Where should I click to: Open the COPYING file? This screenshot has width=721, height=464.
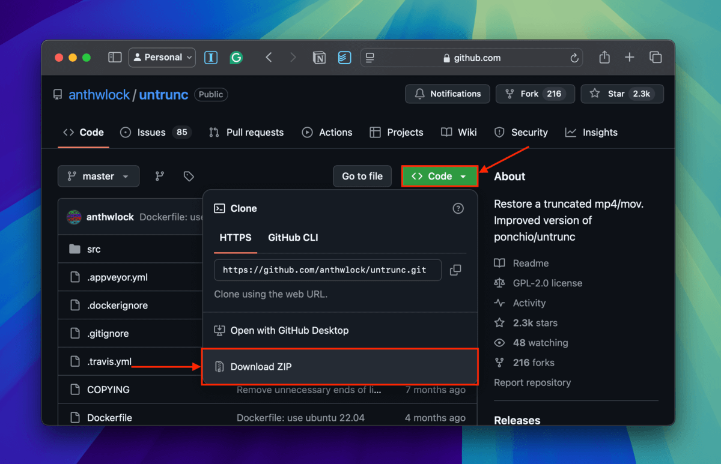pyautogui.click(x=108, y=390)
